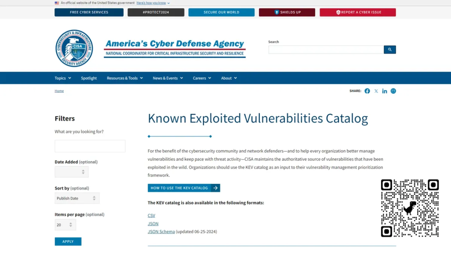Screen dimensions: 451x253
Task: Open the JSON Schema link
Action: pyautogui.click(x=161, y=231)
